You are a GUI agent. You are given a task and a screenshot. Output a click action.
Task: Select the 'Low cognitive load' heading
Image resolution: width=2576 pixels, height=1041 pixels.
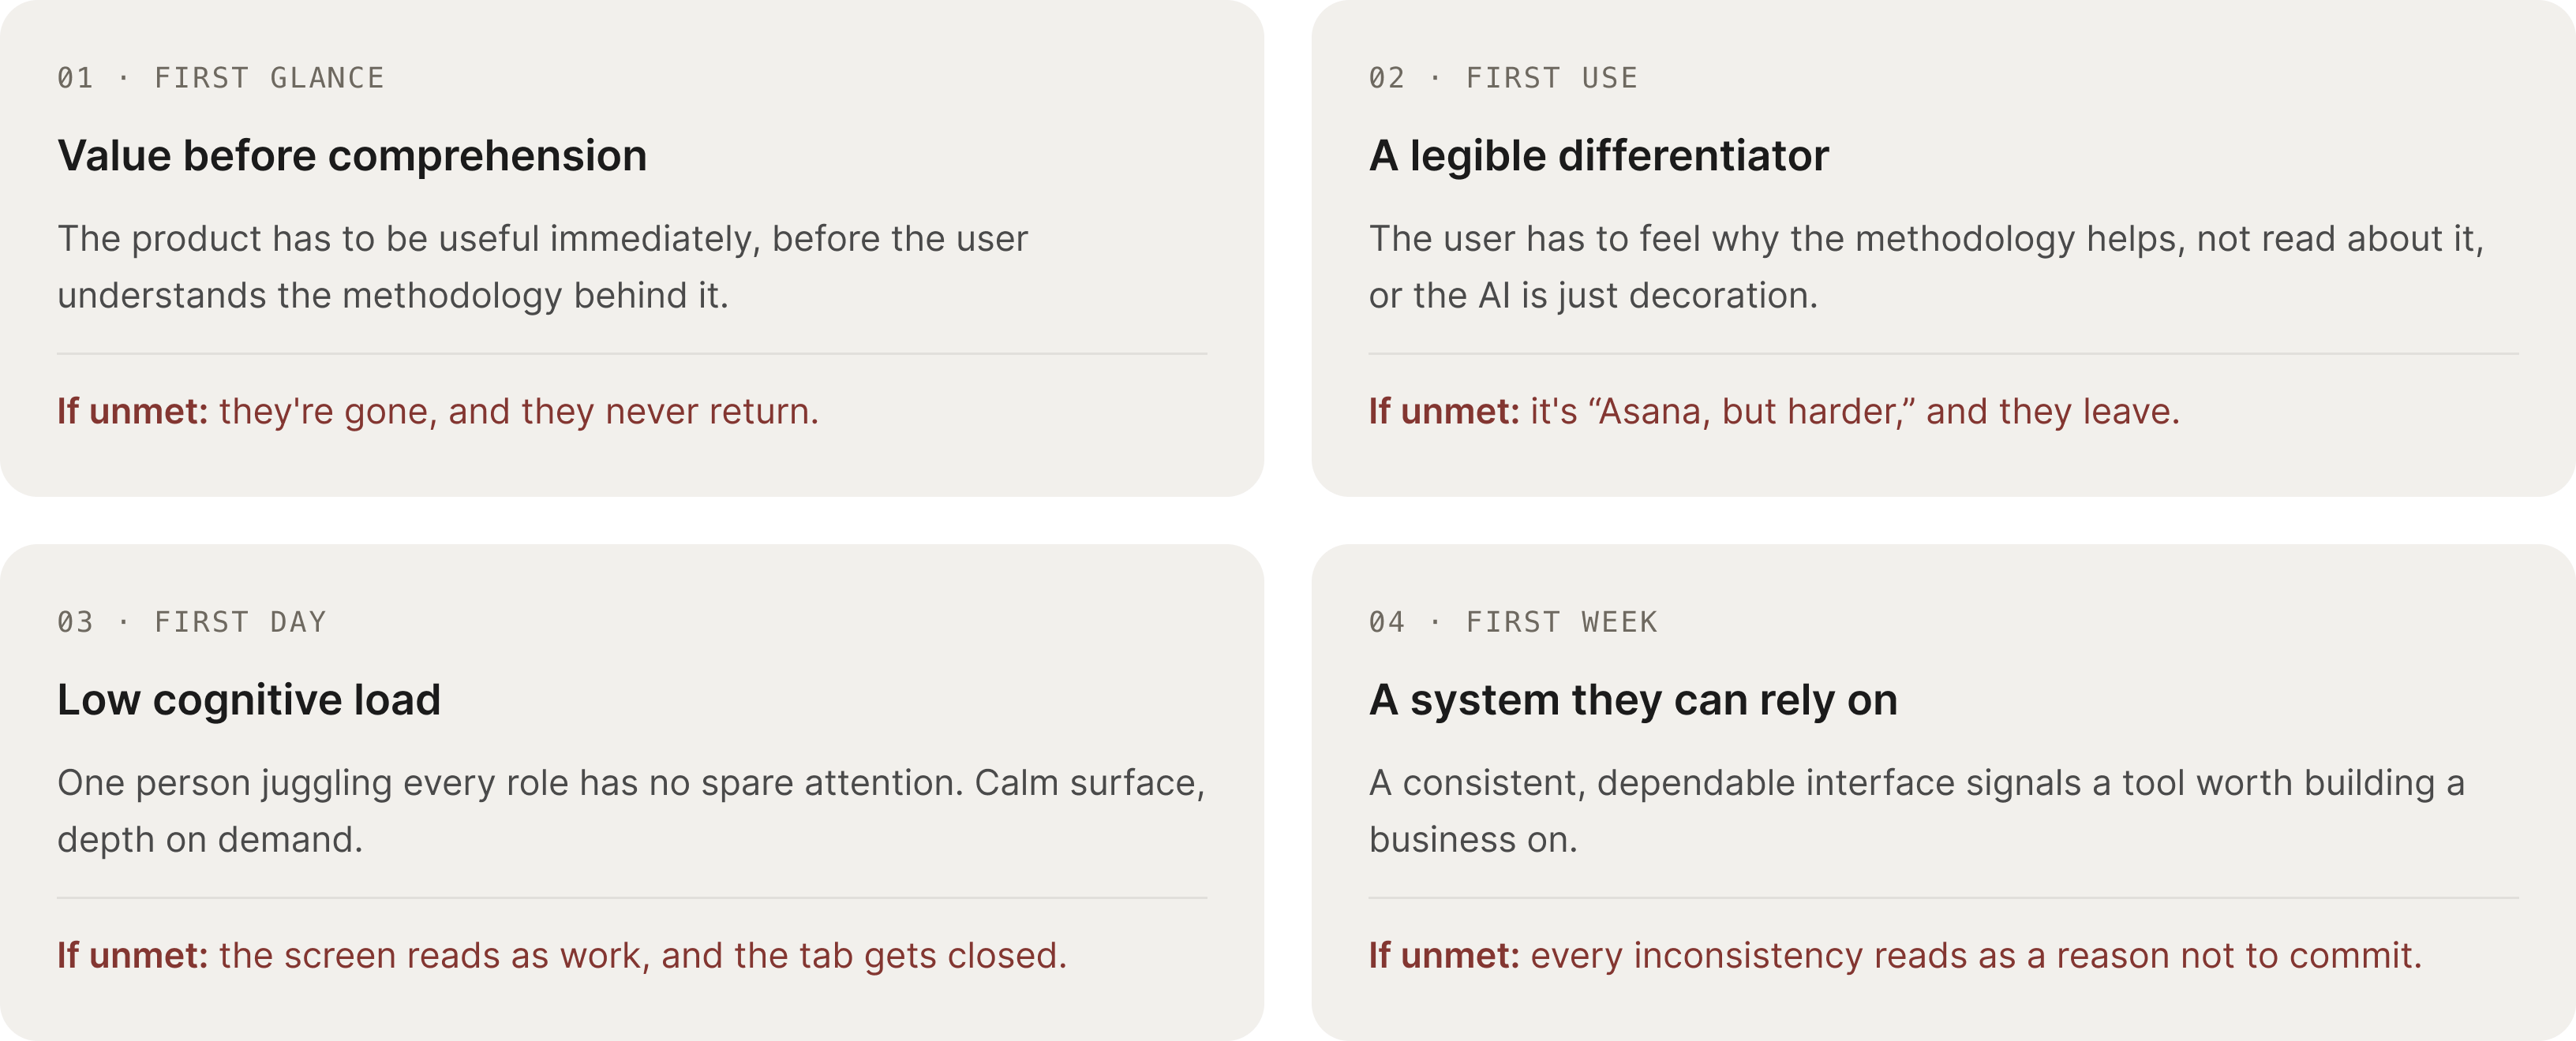[x=249, y=700]
